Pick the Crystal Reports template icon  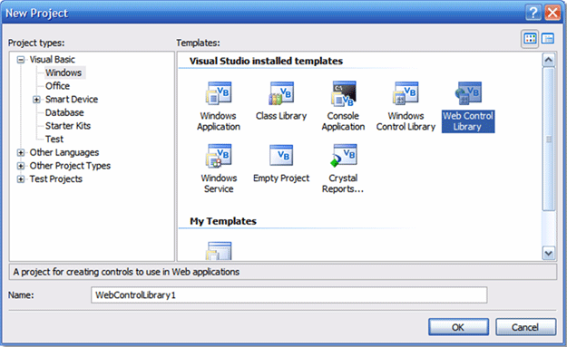click(344, 156)
